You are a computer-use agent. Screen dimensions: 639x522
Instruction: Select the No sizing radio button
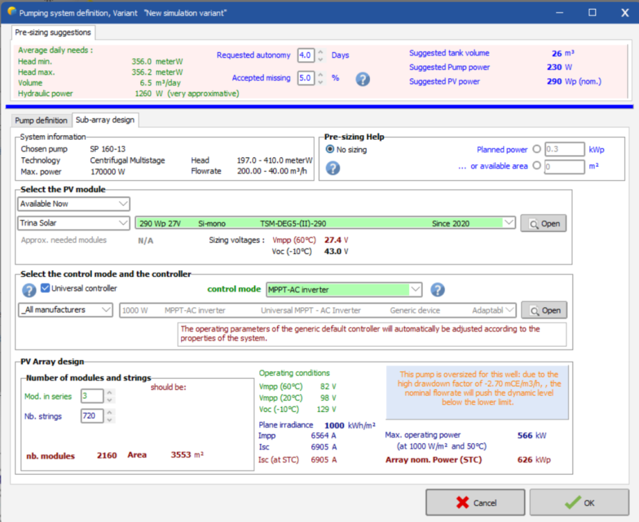(x=330, y=150)
